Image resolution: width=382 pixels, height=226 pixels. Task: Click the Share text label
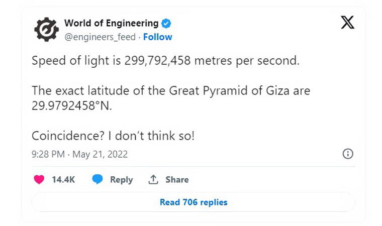(177, 179)
